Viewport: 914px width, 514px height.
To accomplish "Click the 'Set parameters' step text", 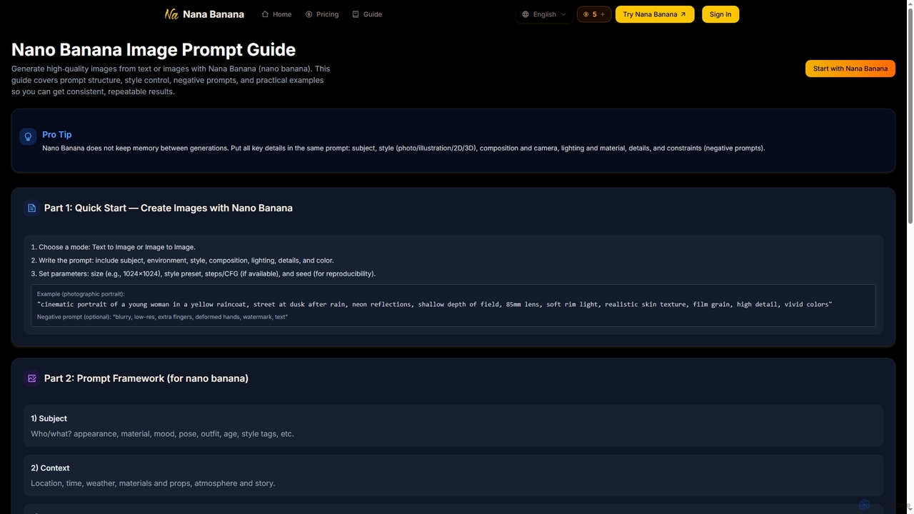I will 204,273.
